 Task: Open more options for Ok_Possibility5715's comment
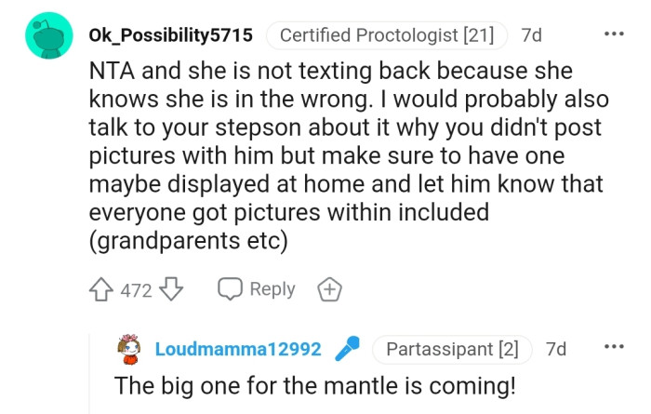click(614, 34)
